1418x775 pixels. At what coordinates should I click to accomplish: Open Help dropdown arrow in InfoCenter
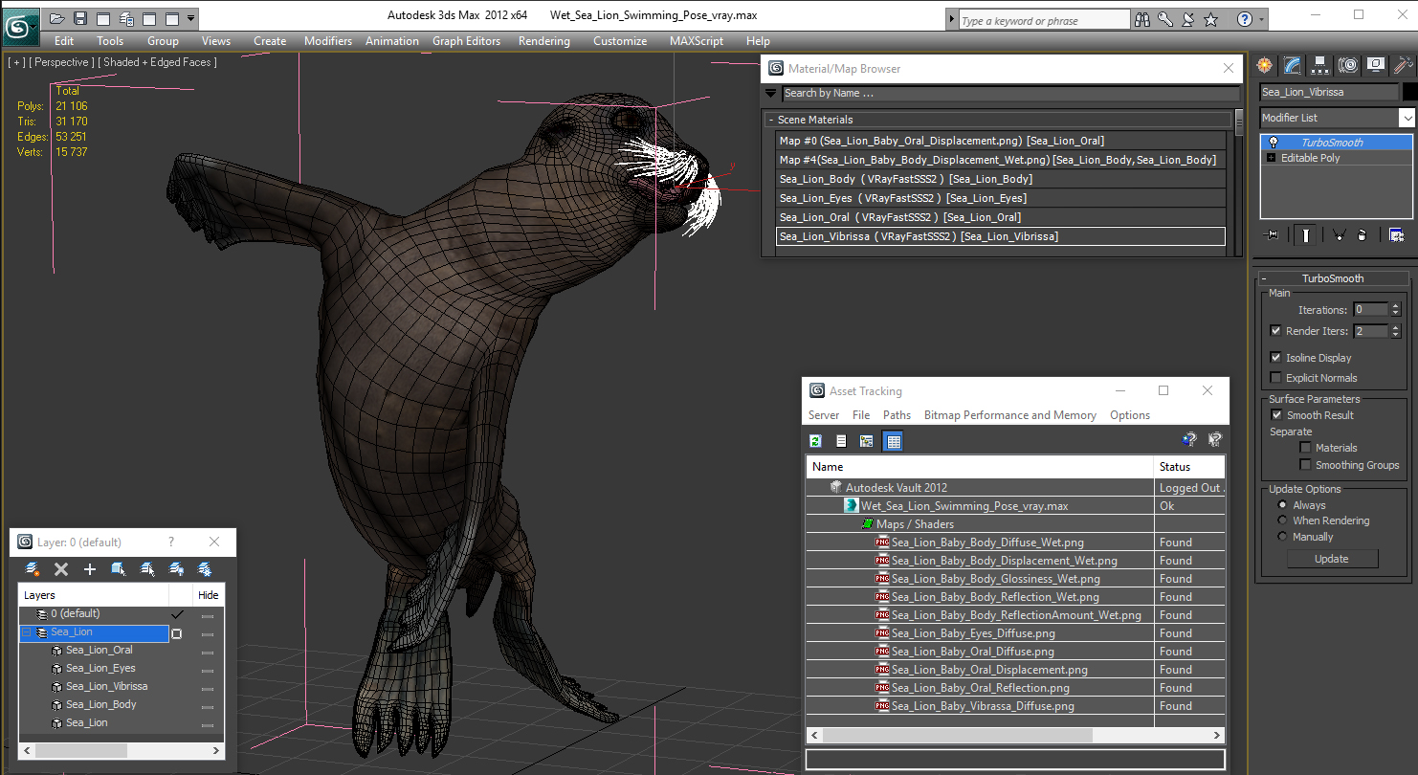click(x=1262, y=19)
